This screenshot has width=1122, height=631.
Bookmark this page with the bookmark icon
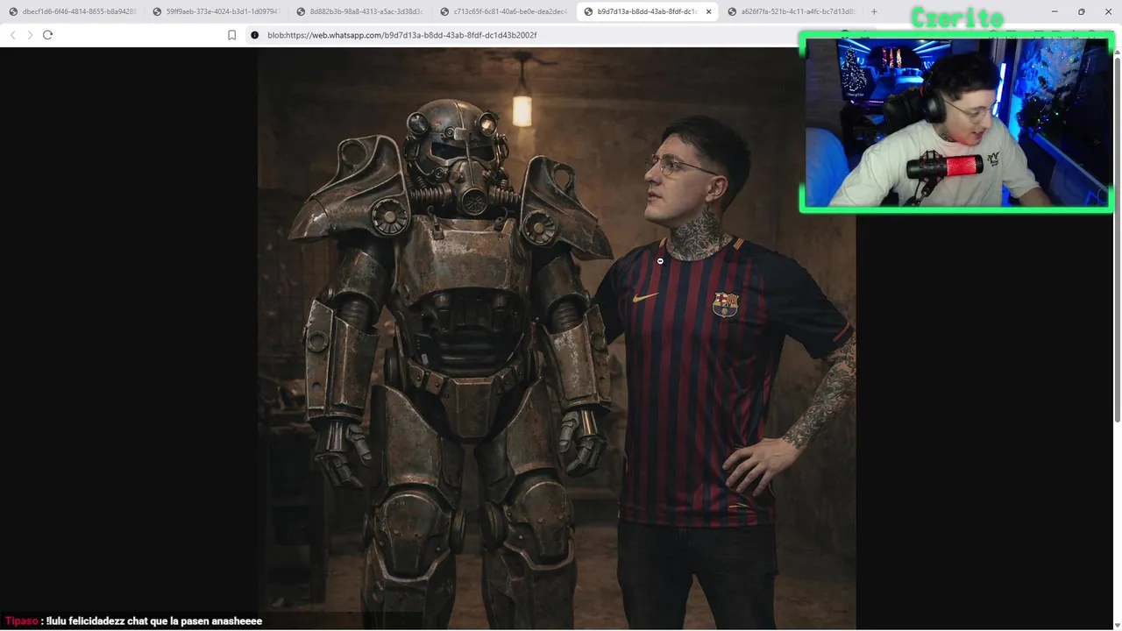(231, 35)
